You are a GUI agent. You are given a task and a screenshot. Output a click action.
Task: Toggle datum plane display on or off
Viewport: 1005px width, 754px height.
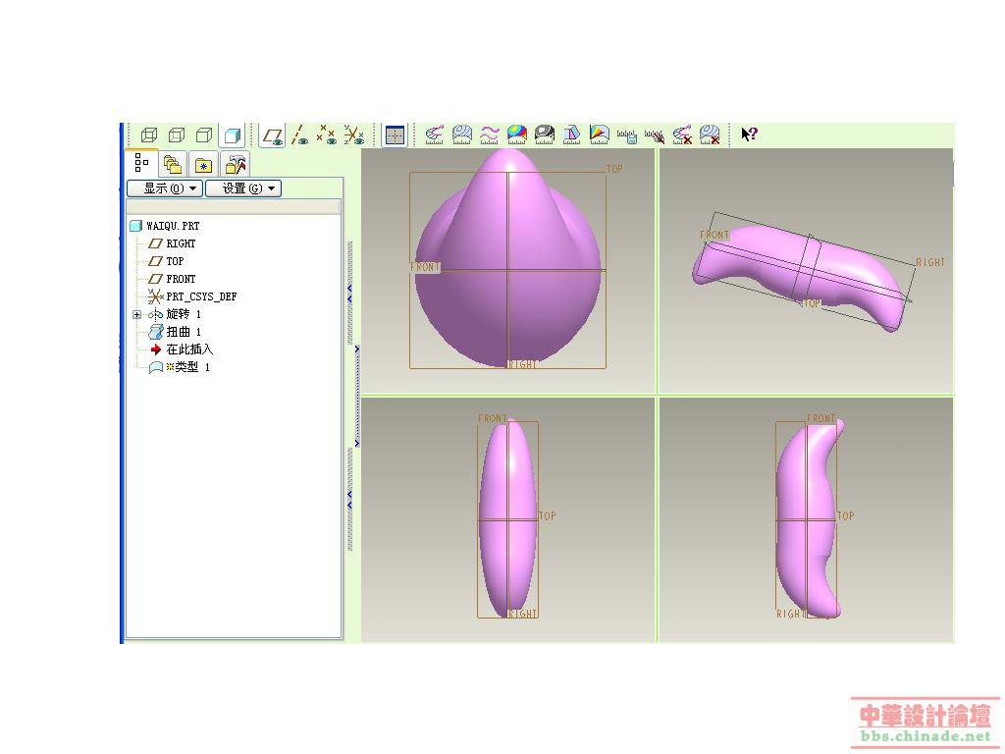point(273,135)
